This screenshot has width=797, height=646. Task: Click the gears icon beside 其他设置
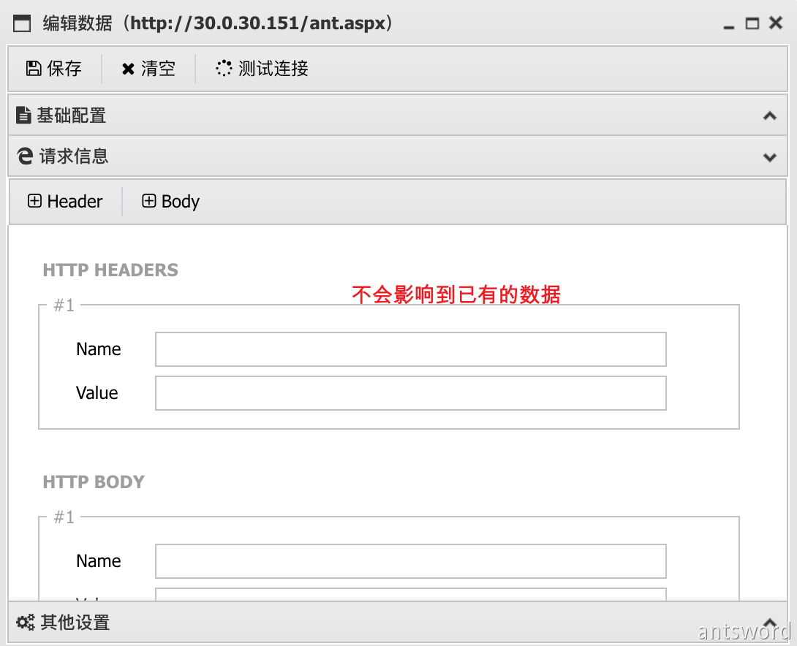click(x=26, y=623)
